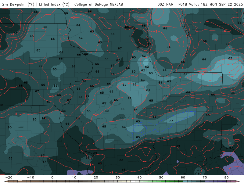Click the -20 label on the color scale

coord(9,178)
